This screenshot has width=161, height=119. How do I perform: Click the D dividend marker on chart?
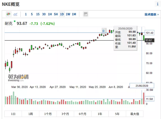coord(104,31)
